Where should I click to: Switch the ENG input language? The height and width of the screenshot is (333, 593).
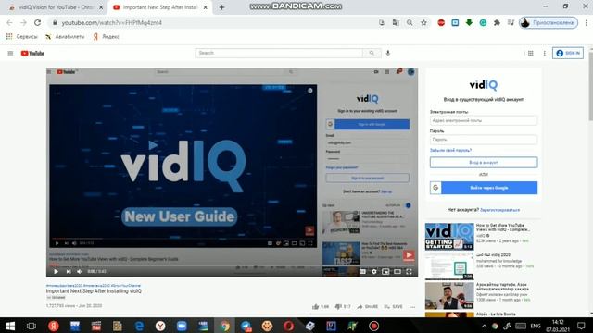536,326
